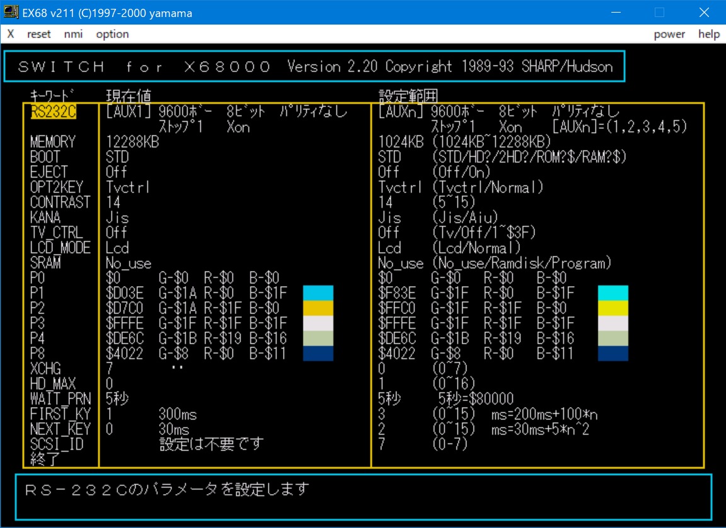Click the $F83E default P1 value
The width and height of the screenshot is (726, 528).
pos(397,294)
